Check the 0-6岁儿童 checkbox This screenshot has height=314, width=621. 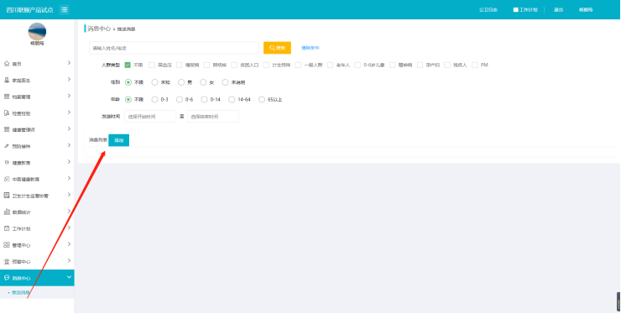pos(357,65)
